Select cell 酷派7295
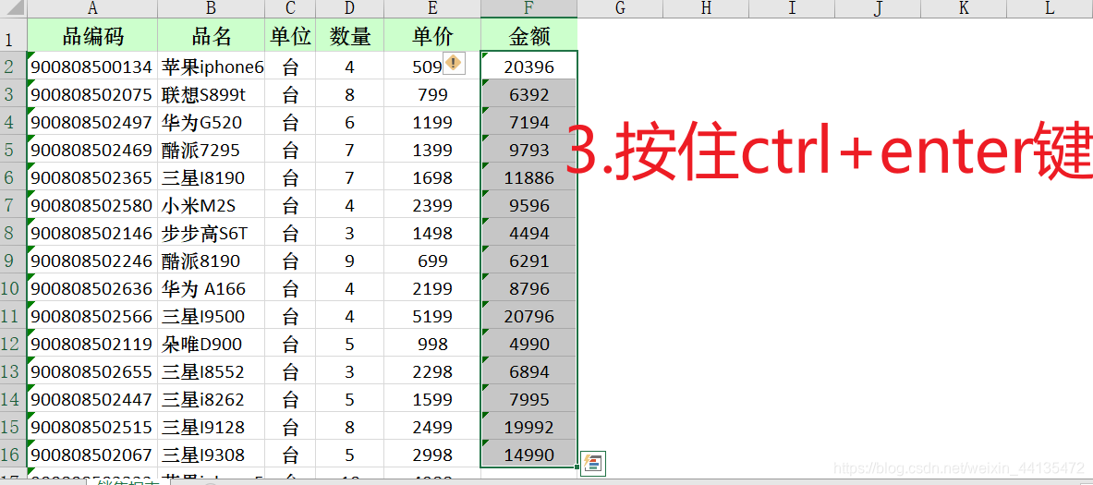Viewport: 1093px width, 485px height. click(212, 149)
